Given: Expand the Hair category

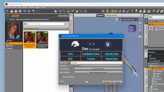Looking at the screenshot, I should coord(6,43).
